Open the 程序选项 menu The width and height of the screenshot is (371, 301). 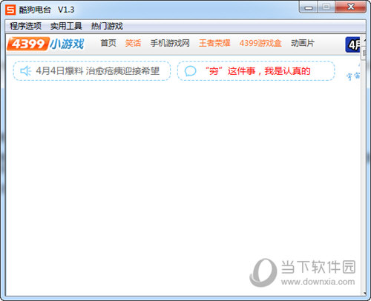click(25, 26)
